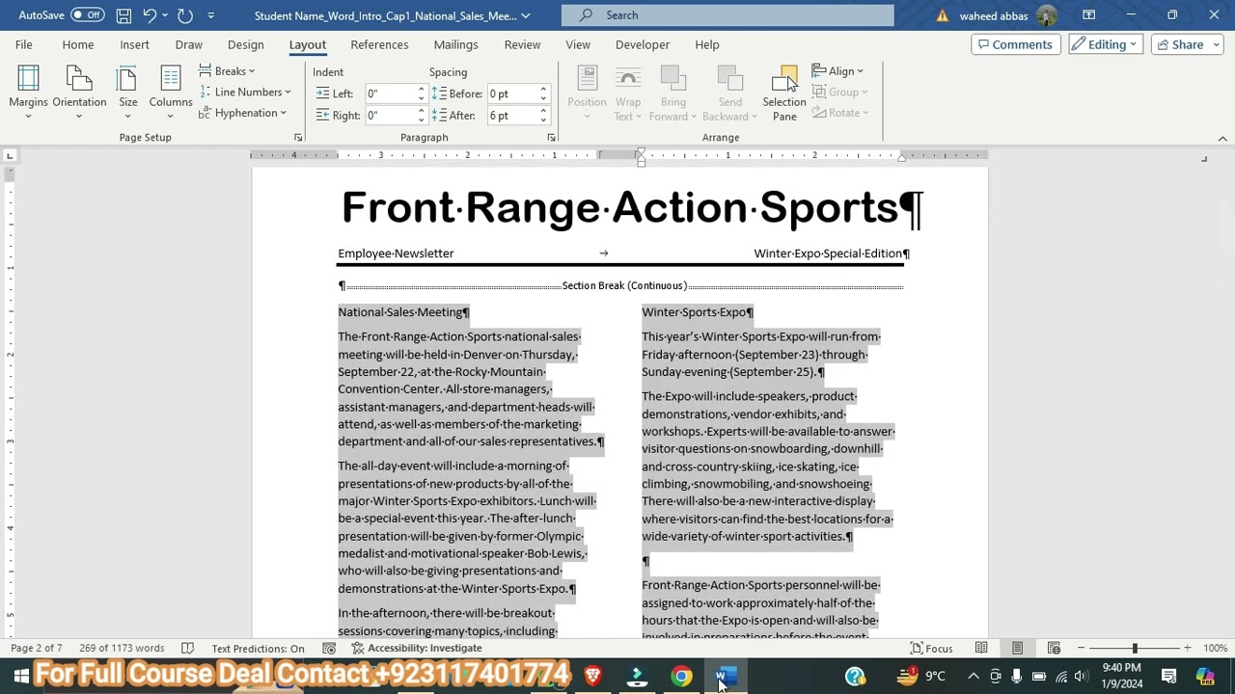Toggle Focus mode in status bar

(x=932, y=649)
